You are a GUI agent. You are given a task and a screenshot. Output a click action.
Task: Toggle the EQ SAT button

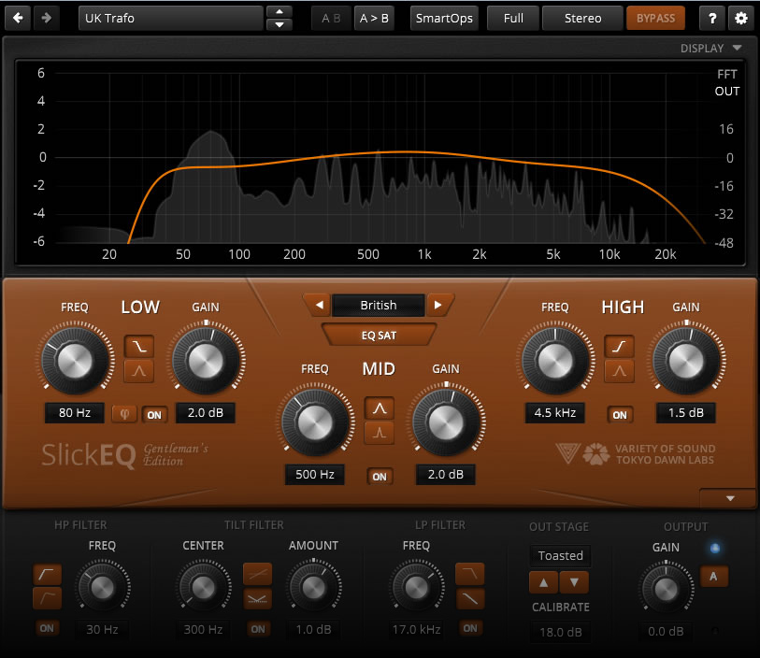[379, 336]
